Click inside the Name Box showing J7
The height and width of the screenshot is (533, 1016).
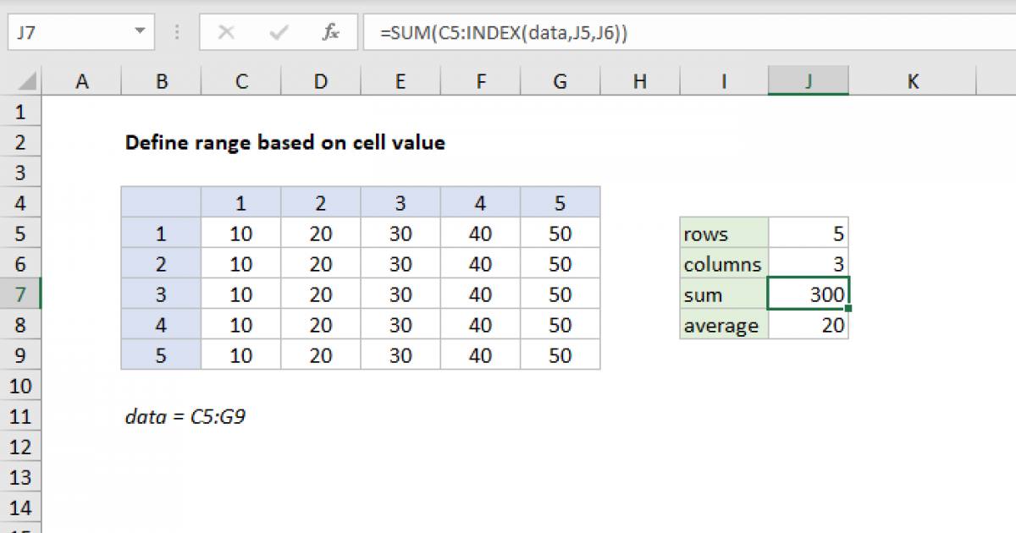[68, 33]
